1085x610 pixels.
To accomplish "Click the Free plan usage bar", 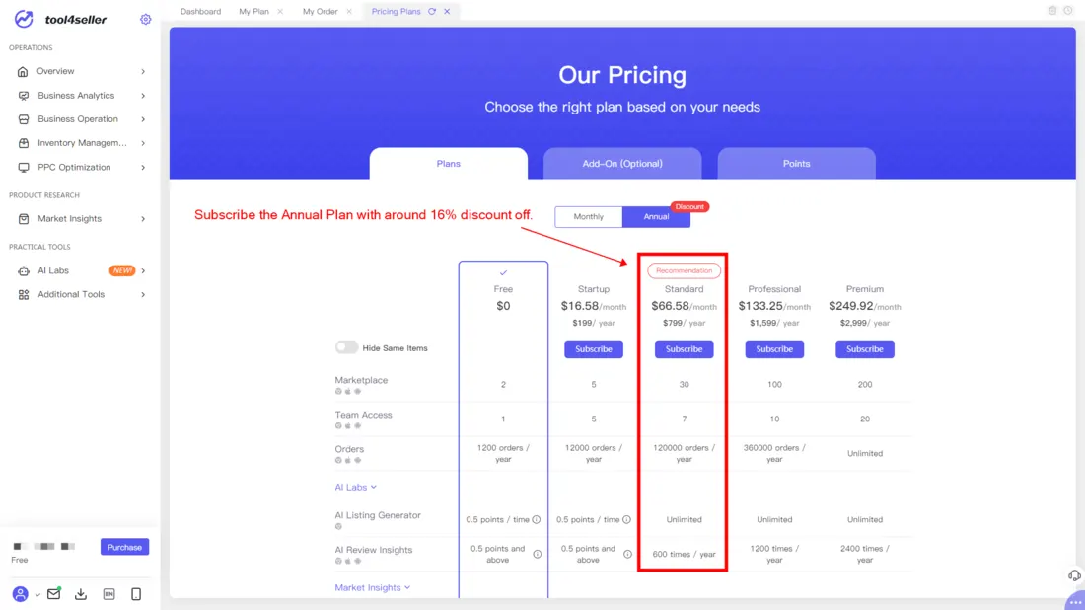I will (44, 544).
